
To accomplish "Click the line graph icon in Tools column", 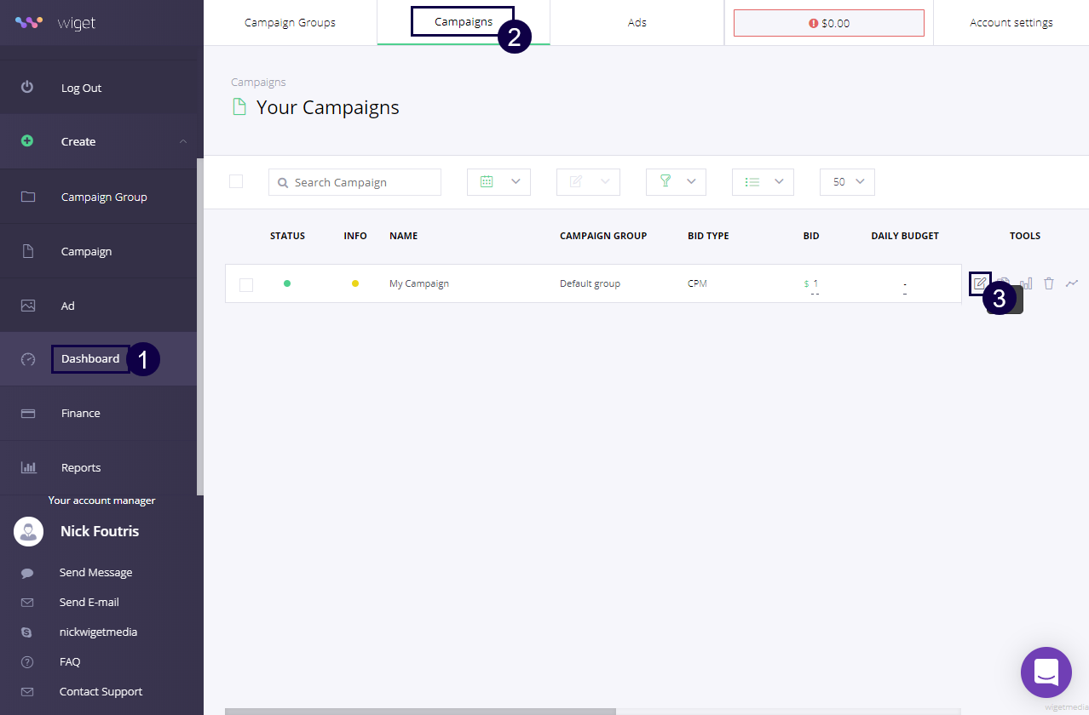I will (1072, 283).
